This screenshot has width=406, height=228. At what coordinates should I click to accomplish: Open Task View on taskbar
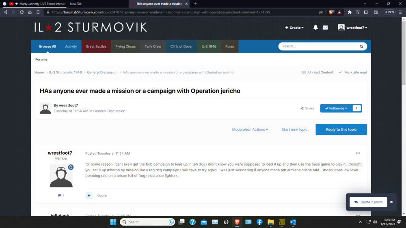(x=181, y=222)
